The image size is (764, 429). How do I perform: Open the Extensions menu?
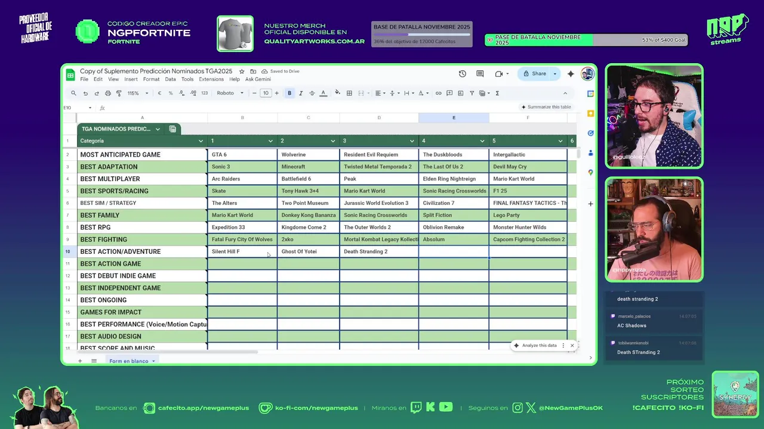211,79
